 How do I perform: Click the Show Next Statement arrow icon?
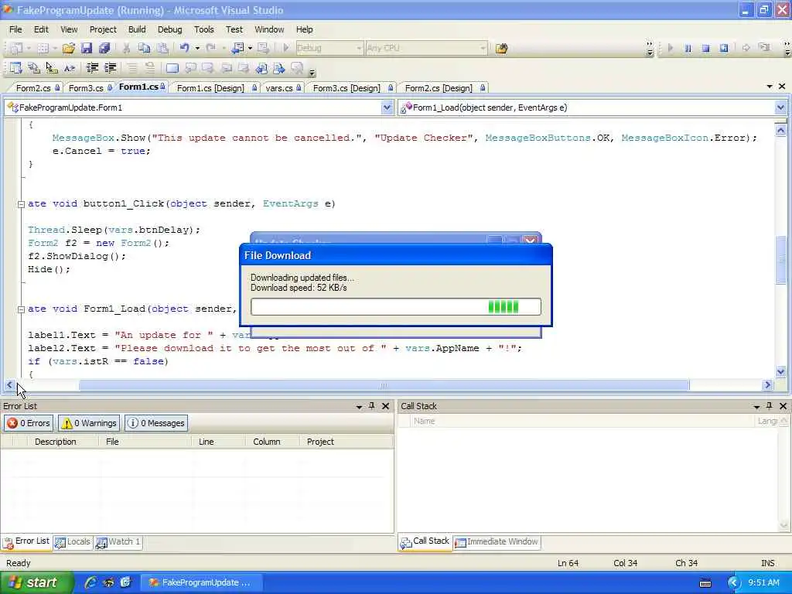tap(746, 48)
